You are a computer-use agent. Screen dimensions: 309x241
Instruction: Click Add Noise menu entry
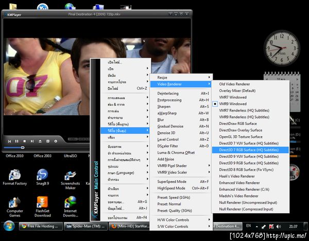[181, 159]
